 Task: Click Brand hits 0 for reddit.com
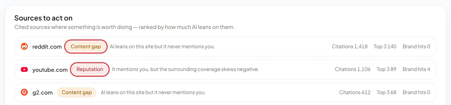(x=416, y=46)
